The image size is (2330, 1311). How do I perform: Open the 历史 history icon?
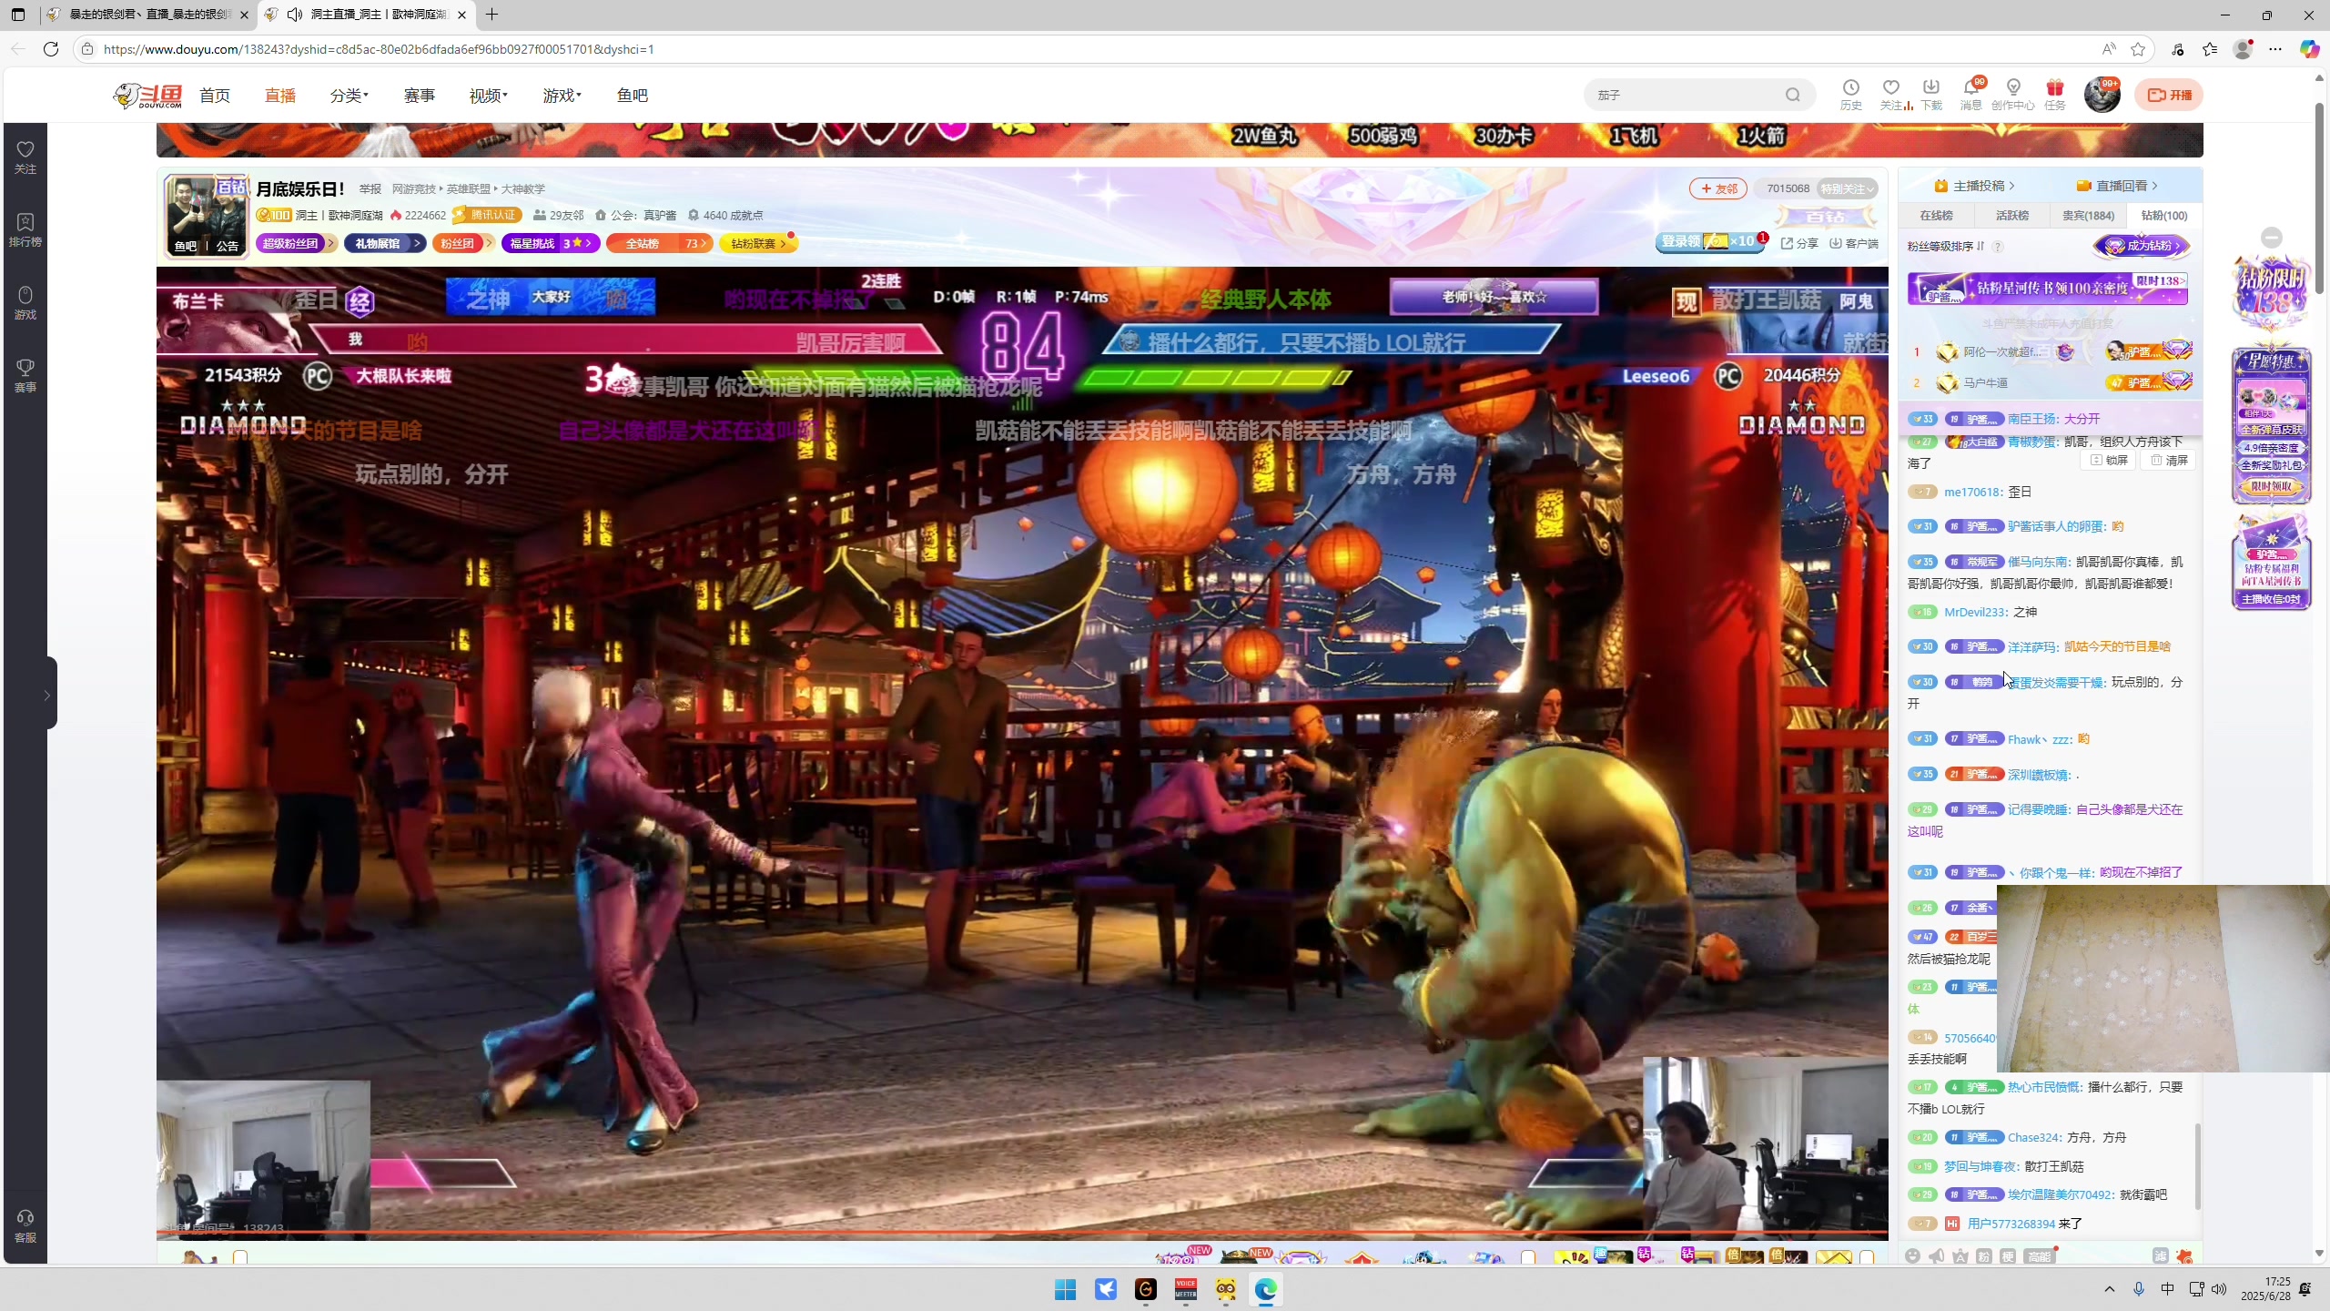coord(1850,94)
